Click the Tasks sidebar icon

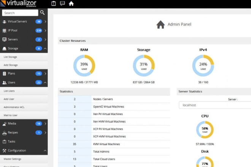click(5, 142)
